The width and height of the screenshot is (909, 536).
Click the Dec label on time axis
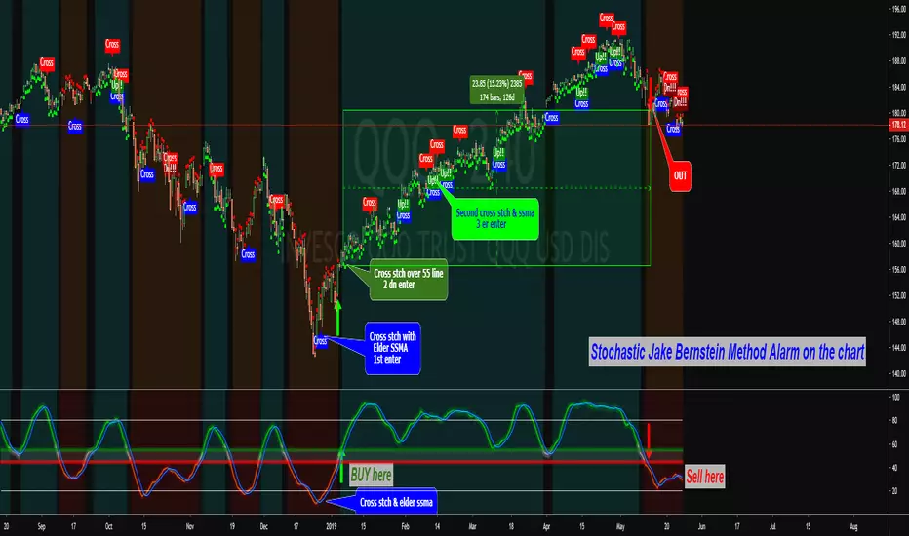tap(263, 526)
